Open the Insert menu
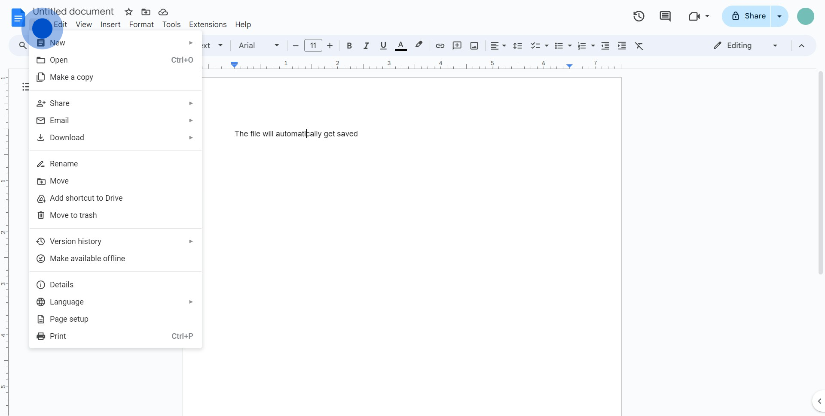Image resolution: width=825 pixels, height=416 pixels. point(110,24)
